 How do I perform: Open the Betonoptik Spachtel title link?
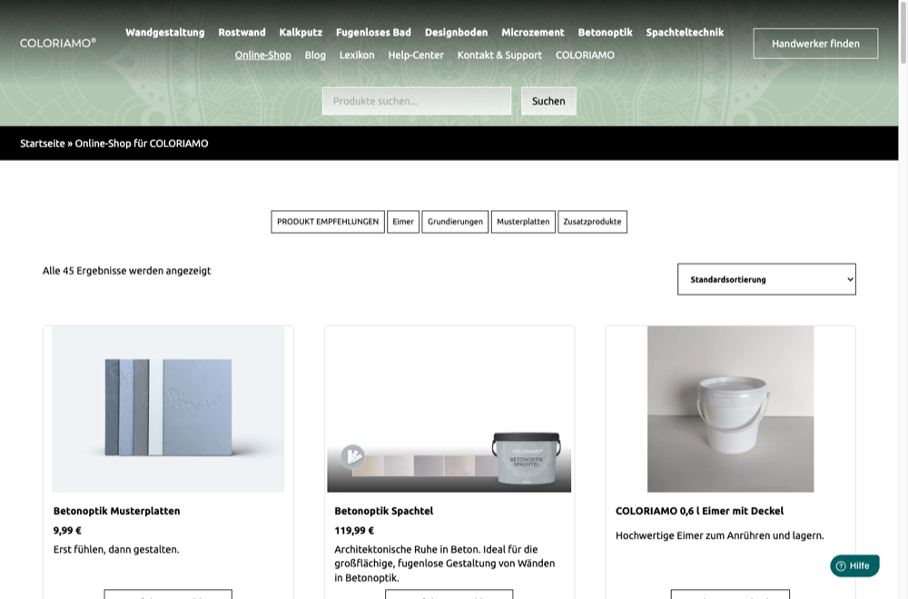coord(383,511)
